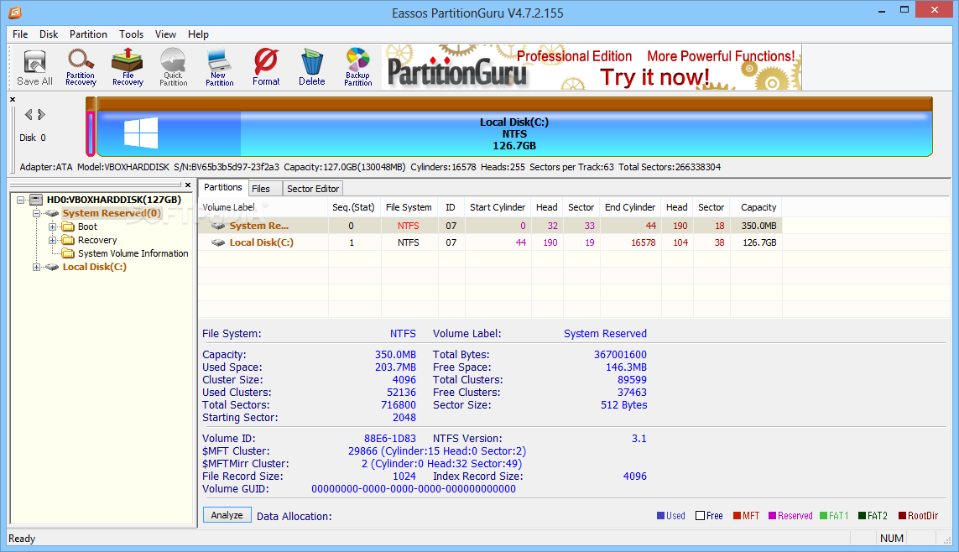Expand the Boot folder node
The image size is (959, 552).
52,227
